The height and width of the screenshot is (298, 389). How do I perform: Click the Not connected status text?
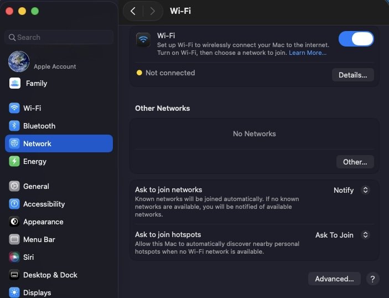tap(170, 73)
